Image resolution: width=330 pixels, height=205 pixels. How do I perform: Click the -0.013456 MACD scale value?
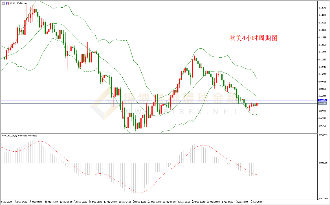click(323, 198)
